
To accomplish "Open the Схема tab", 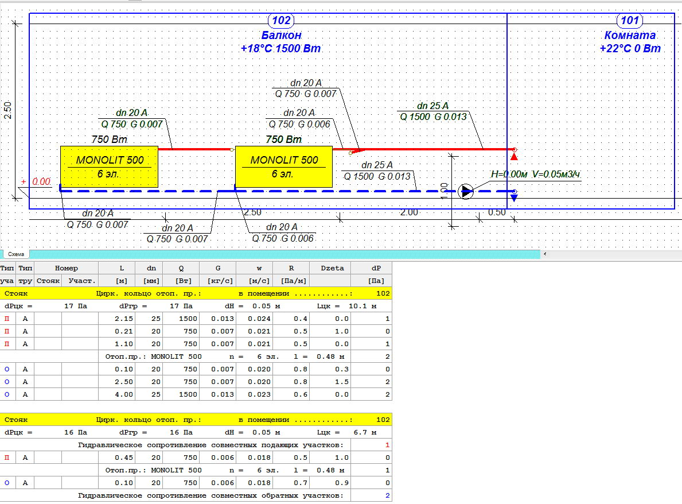I will [x=16, y=254].
